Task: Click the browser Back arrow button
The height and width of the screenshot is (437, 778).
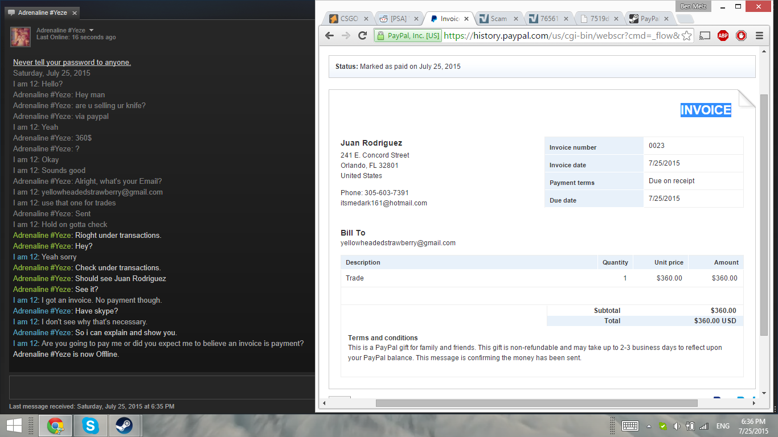Action: pyautogui.click(x=329, y=35)
